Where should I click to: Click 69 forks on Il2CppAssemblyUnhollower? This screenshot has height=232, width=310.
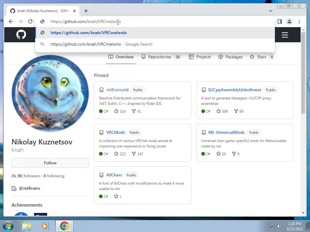239,111
